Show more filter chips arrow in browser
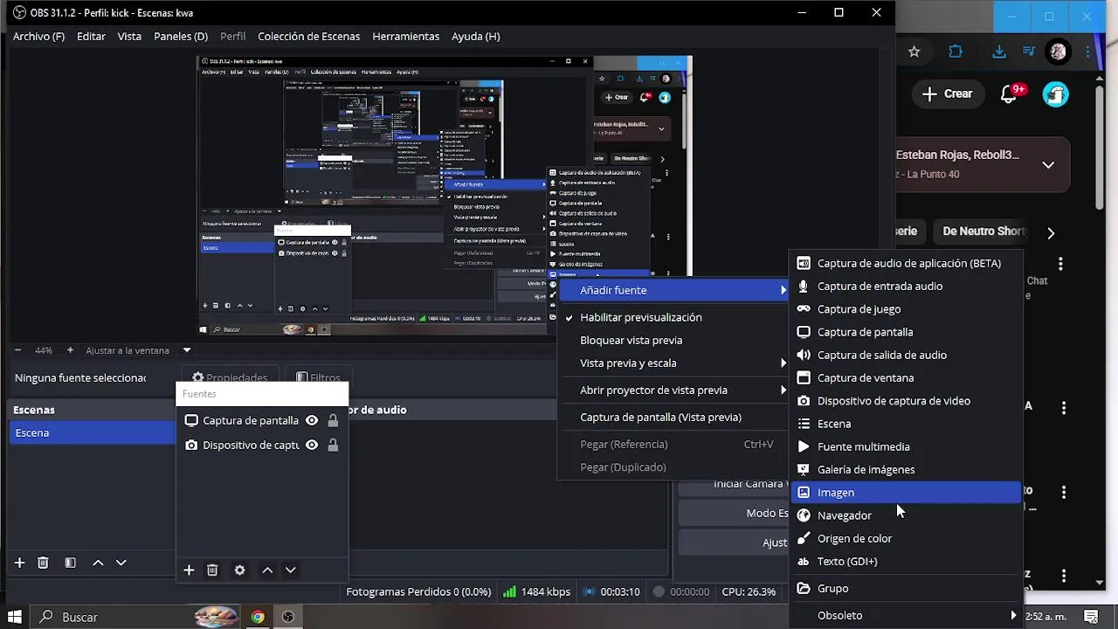Screen dimensions: 1118x629 pyautogui.click(x=1051, y=233)
